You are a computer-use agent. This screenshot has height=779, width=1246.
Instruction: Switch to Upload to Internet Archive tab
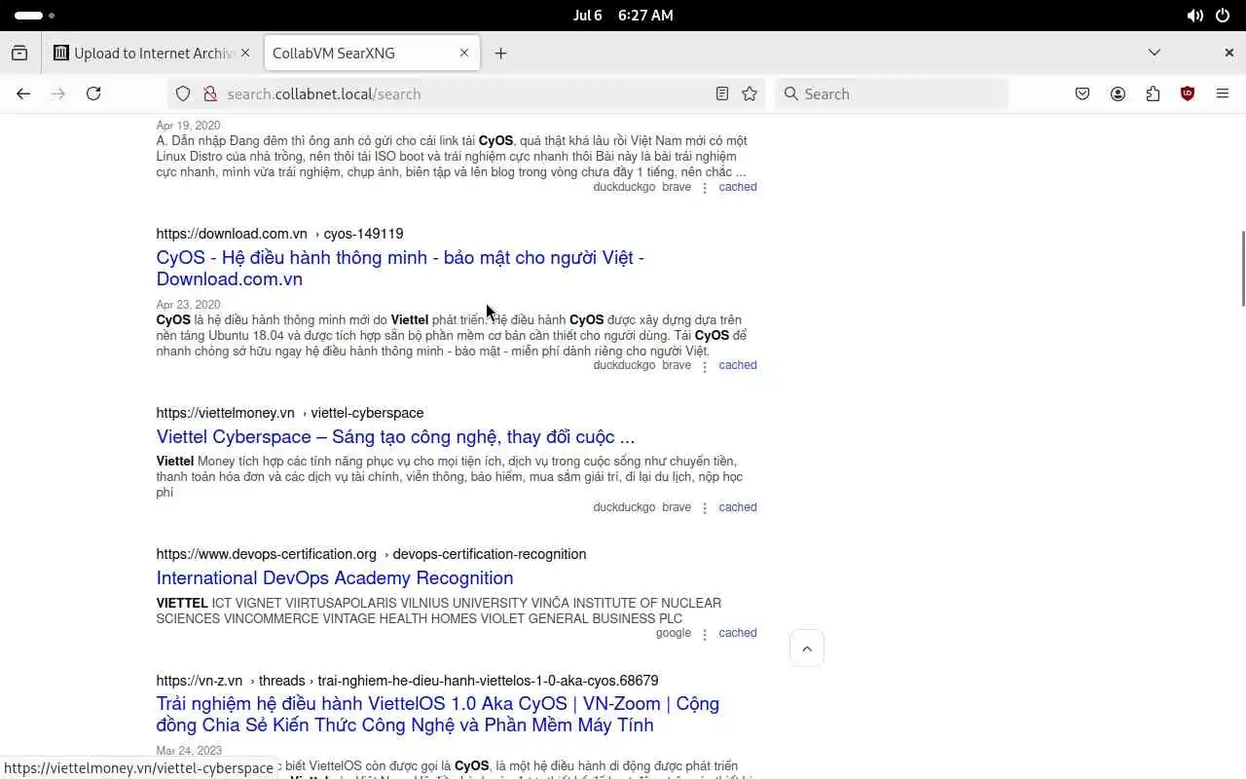154,53
